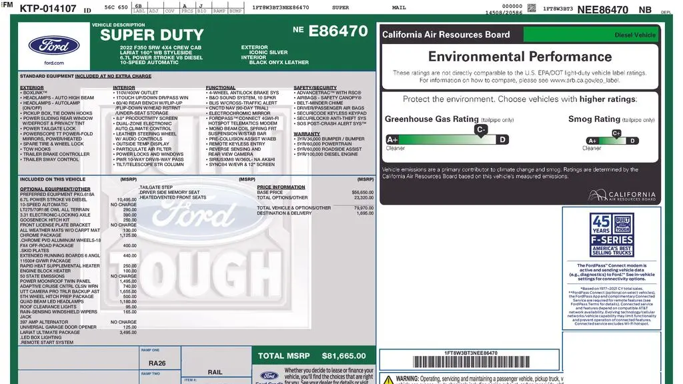Viewport: 683px width, 384px height.
Task: Select the TRAILER SWAY CONTROL item
Action: point(51,159)
